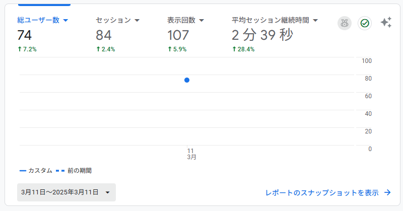Click the green up arrow beside 7.2%
The image size is (403, 211).
19,49
